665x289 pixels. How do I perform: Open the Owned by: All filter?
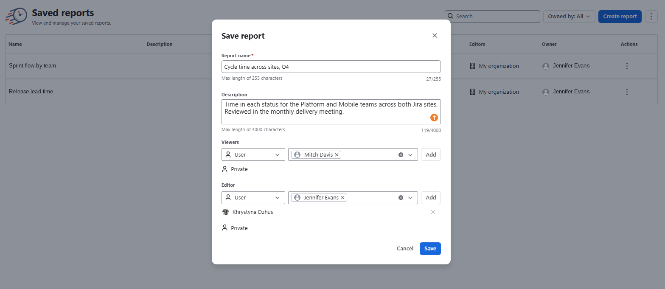click(x=569, y=17)
